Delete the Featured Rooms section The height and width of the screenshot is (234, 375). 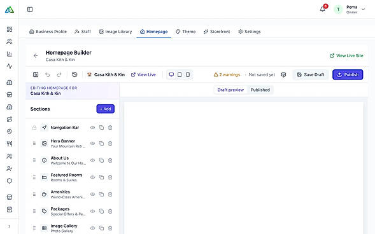tap(110, 177)
